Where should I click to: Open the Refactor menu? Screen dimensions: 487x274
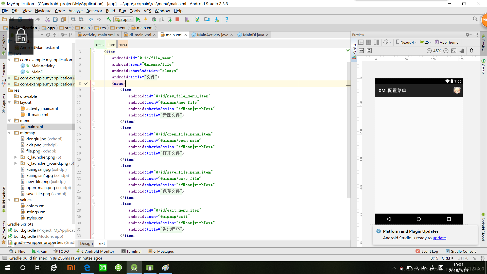94,11
